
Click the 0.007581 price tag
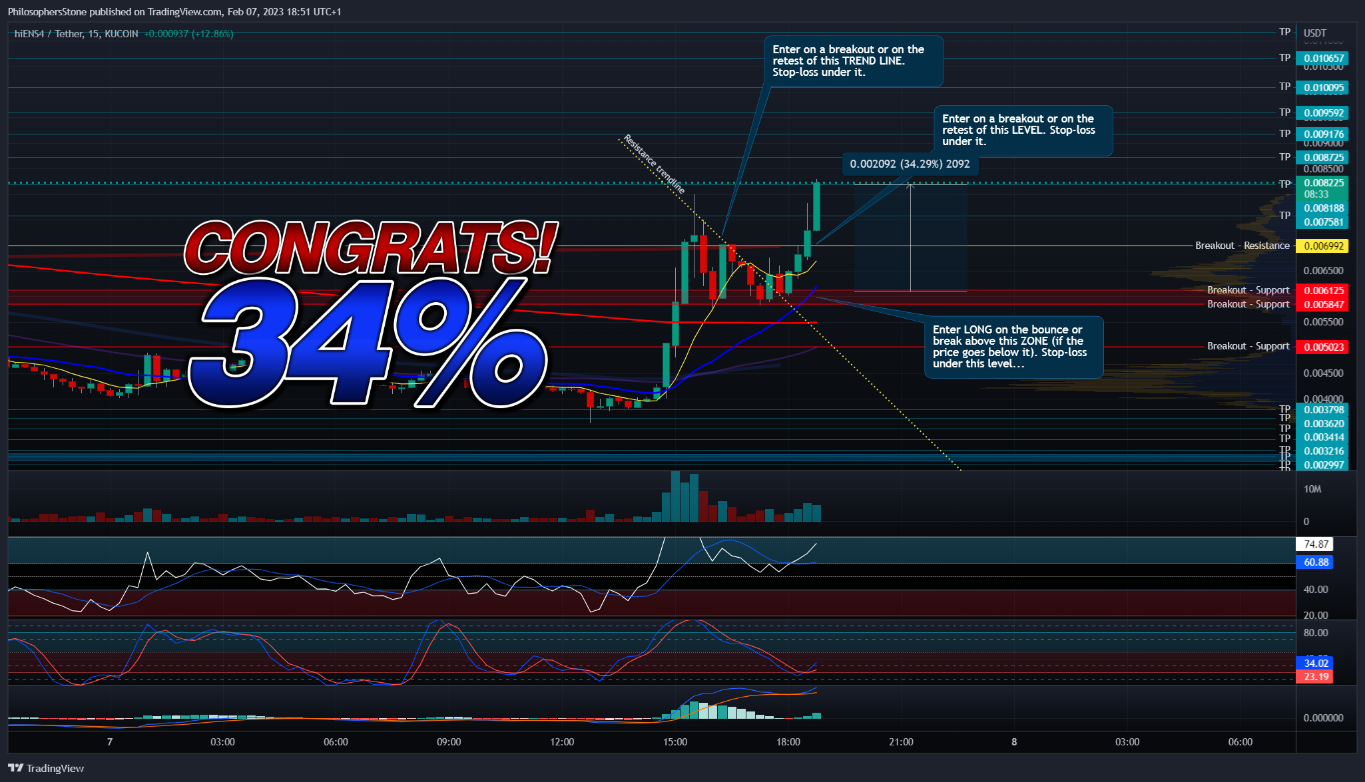1322,222
